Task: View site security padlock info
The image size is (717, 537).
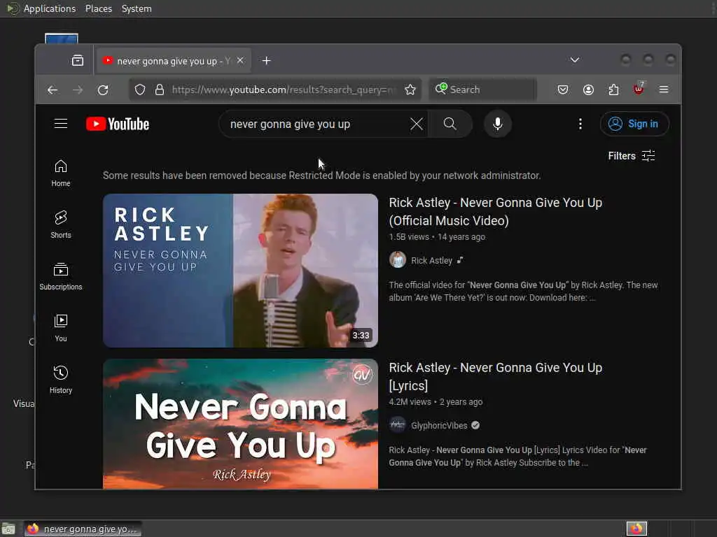Action: [x=159, y=89]
